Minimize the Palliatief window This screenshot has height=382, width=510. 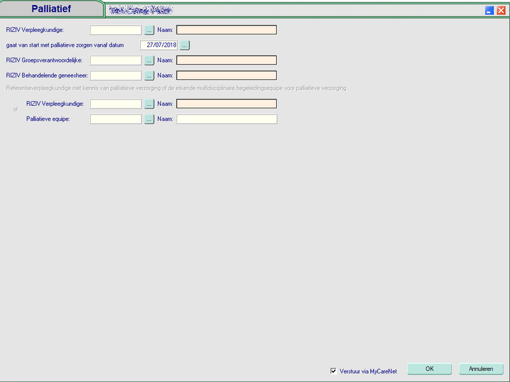click(x=490, y=10)
